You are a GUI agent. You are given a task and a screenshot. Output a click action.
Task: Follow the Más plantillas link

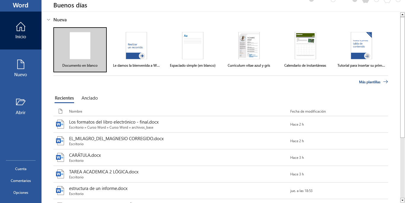pos(373,82)
